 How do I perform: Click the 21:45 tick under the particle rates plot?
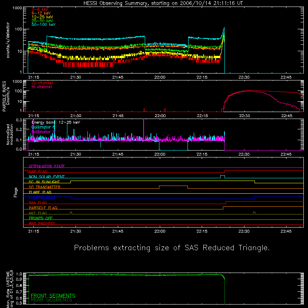click(118, 116)
